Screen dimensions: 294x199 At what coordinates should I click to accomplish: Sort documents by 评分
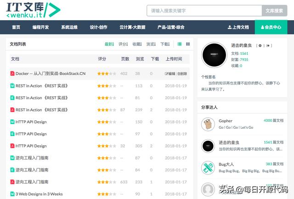123,44
